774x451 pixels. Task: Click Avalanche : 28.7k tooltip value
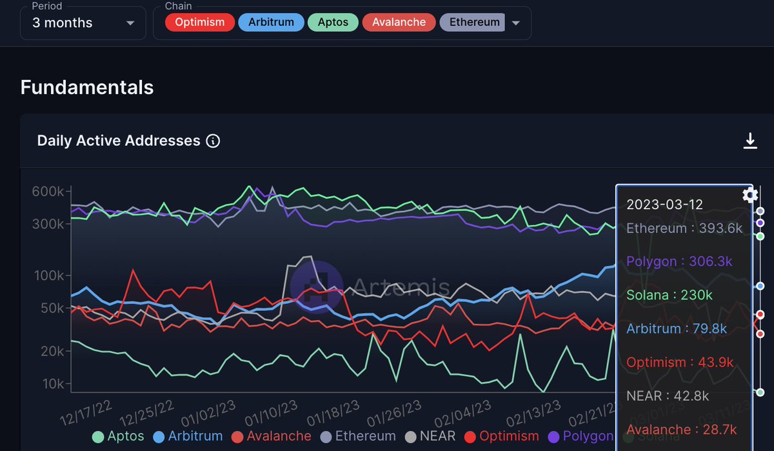(681, 429)
